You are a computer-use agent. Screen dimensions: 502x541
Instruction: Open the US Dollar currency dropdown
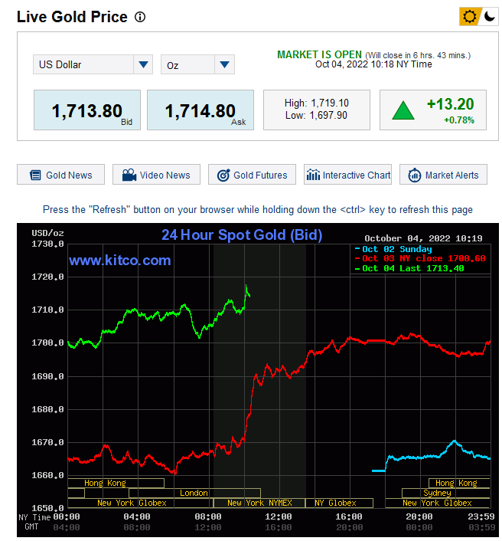pos(93,64)
